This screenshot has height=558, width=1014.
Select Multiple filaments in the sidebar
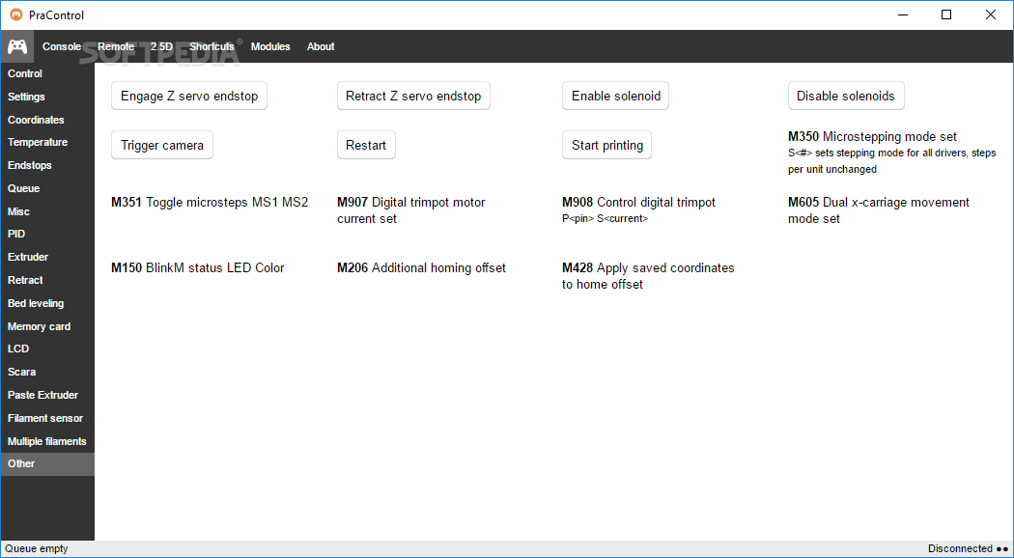click(x=48, y=441)
